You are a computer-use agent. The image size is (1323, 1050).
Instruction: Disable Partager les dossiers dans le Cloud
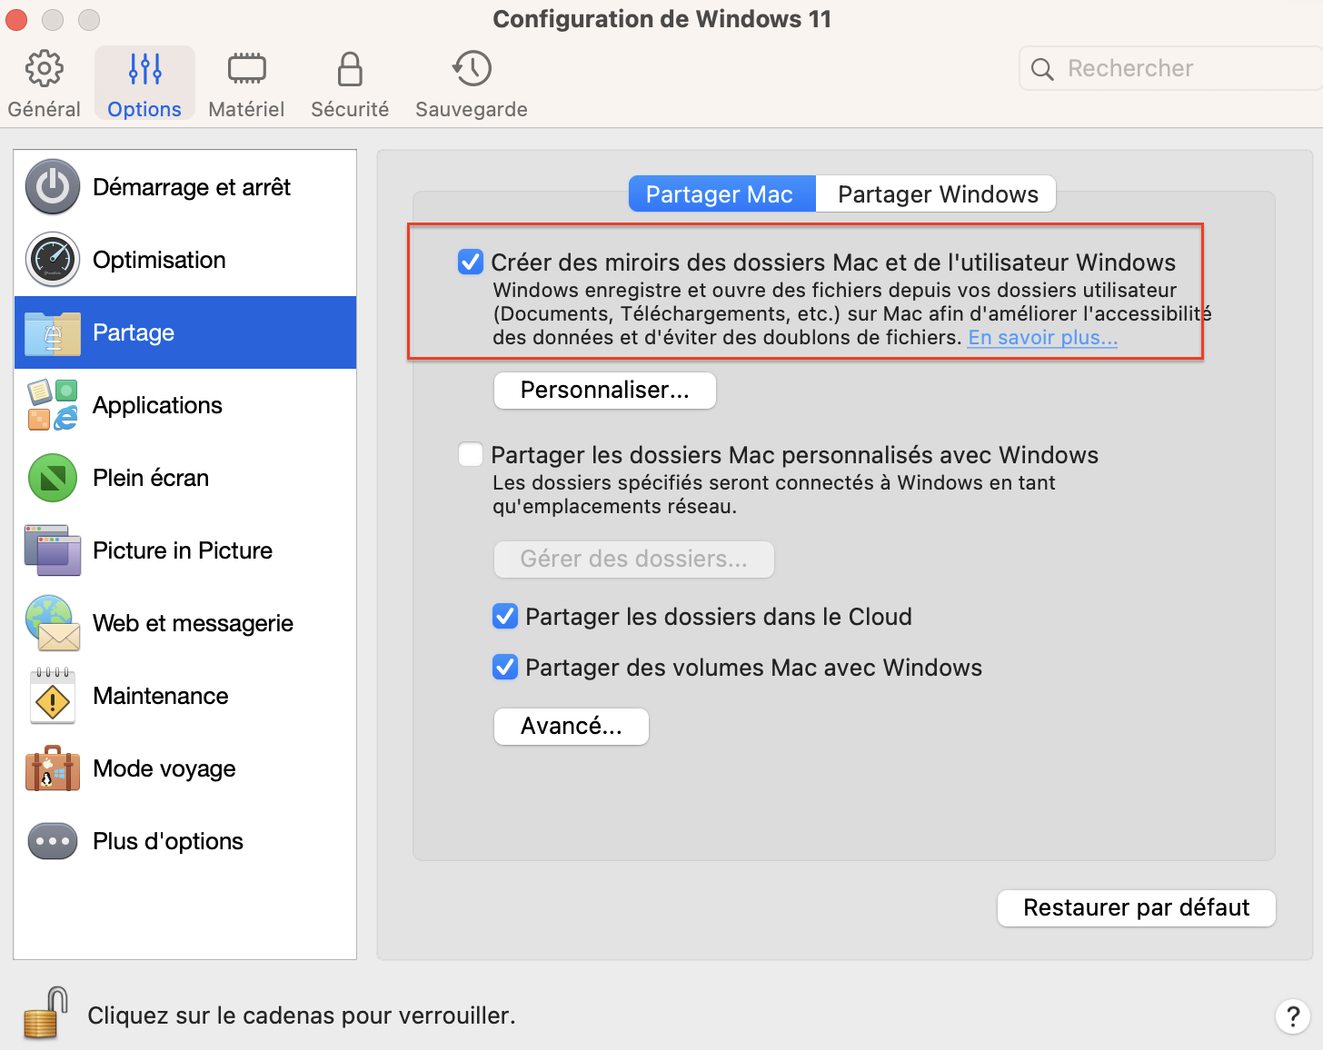coord(505,617)
